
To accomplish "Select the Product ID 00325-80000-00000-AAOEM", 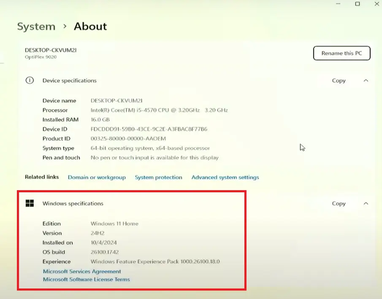I will tap(128, 139).
